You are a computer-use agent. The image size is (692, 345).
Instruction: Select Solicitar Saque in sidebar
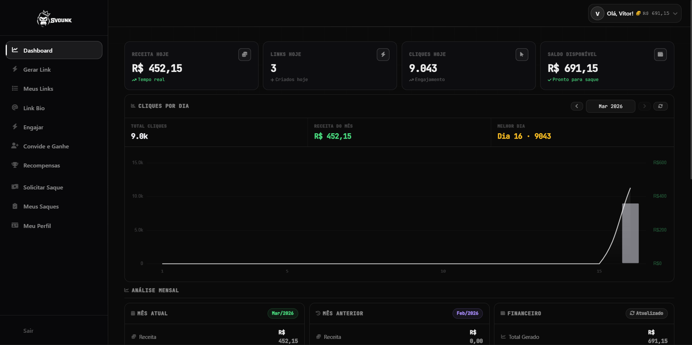point(43,187)
